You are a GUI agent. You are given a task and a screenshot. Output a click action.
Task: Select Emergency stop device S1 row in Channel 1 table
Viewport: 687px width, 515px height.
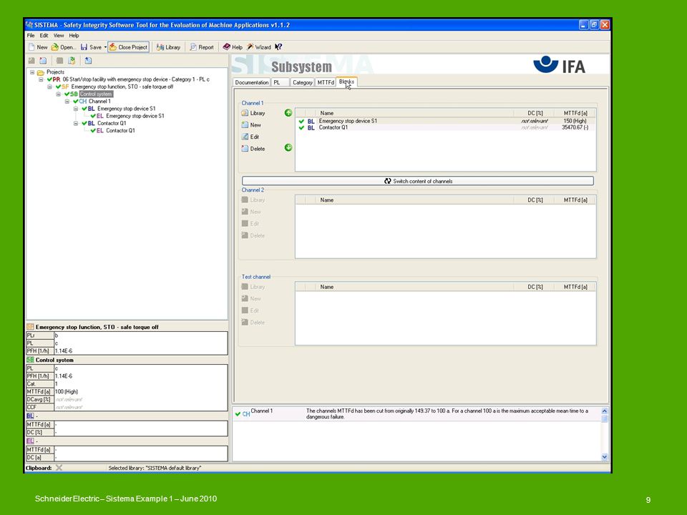(x=445, y=121)
